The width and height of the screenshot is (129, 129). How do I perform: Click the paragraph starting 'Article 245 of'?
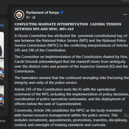point(71,96)
